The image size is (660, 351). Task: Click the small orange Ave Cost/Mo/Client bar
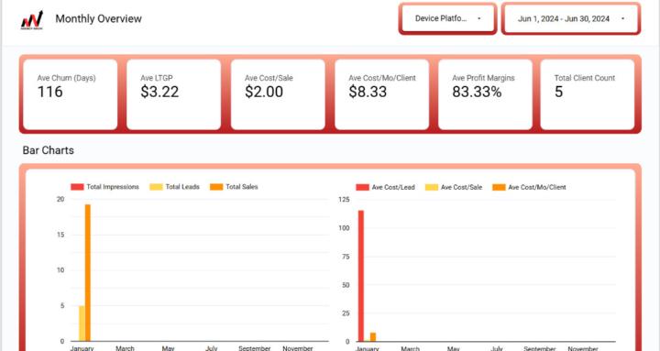pos(373,336)
